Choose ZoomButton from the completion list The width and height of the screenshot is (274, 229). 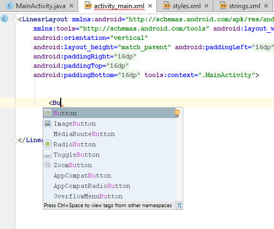click(x=109, y=165)
